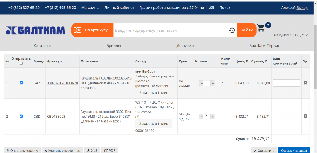
Task: Place order with Оформить заказ
Action: pyautogui.click(x=294, y=151)
